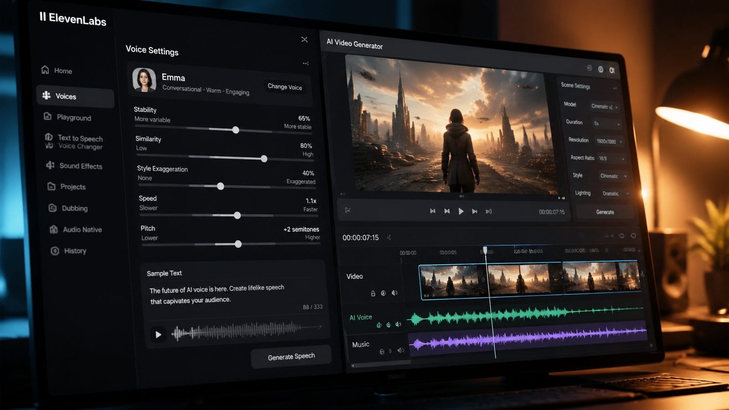Open Text to Speech
729x410 pixels.
tap(80, 138)
